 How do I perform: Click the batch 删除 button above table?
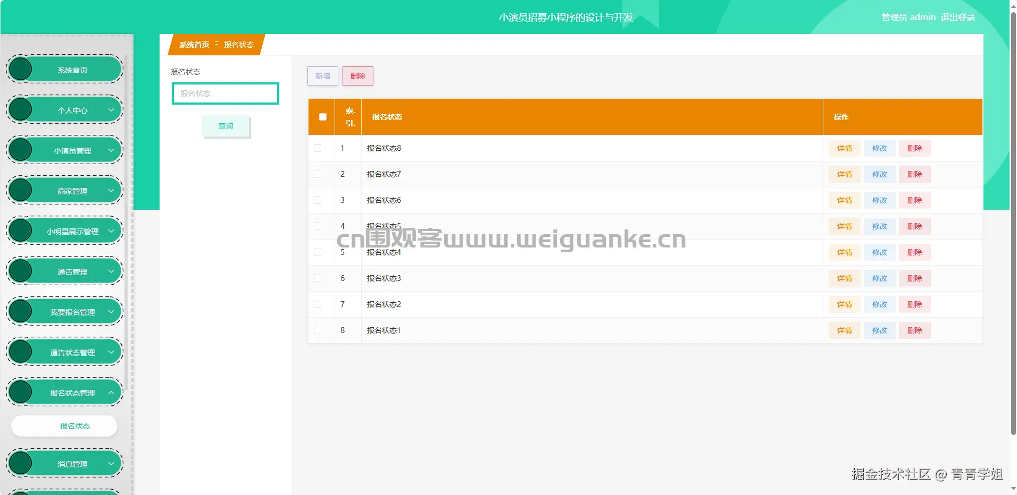pos(358,76)
